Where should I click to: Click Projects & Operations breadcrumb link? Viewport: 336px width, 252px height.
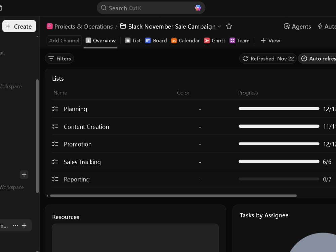pos(83,26)
